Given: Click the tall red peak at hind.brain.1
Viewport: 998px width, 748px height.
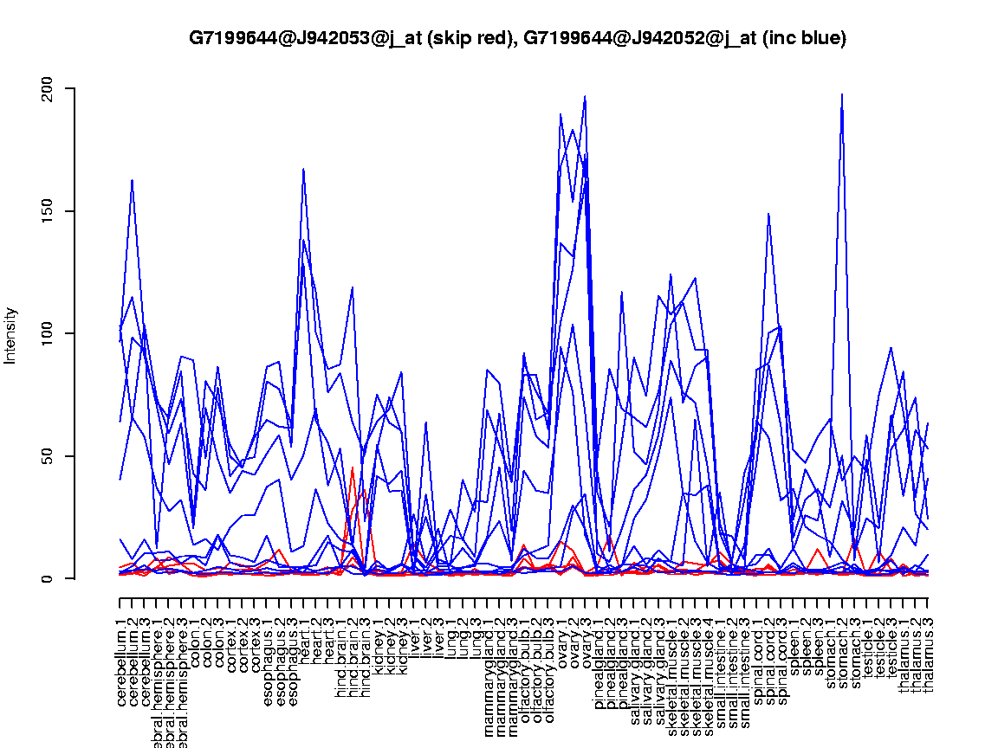Looking at the screenshot, I should coord(352,468).
